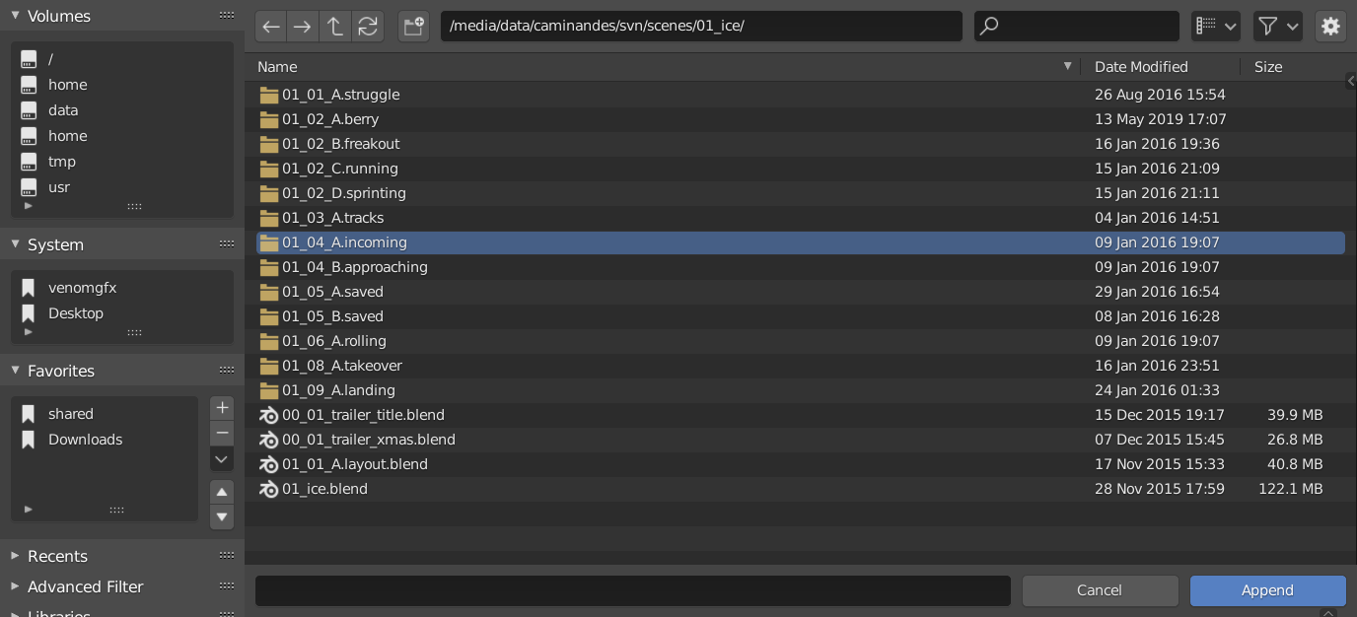This screenshot has height=617, width=1357.
Task: Open the shared favorite bookmark
Action: tap(105, 414)
